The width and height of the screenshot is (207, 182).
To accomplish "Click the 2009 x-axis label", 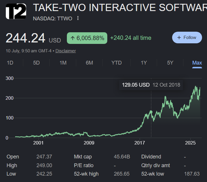I will (89, 143).
